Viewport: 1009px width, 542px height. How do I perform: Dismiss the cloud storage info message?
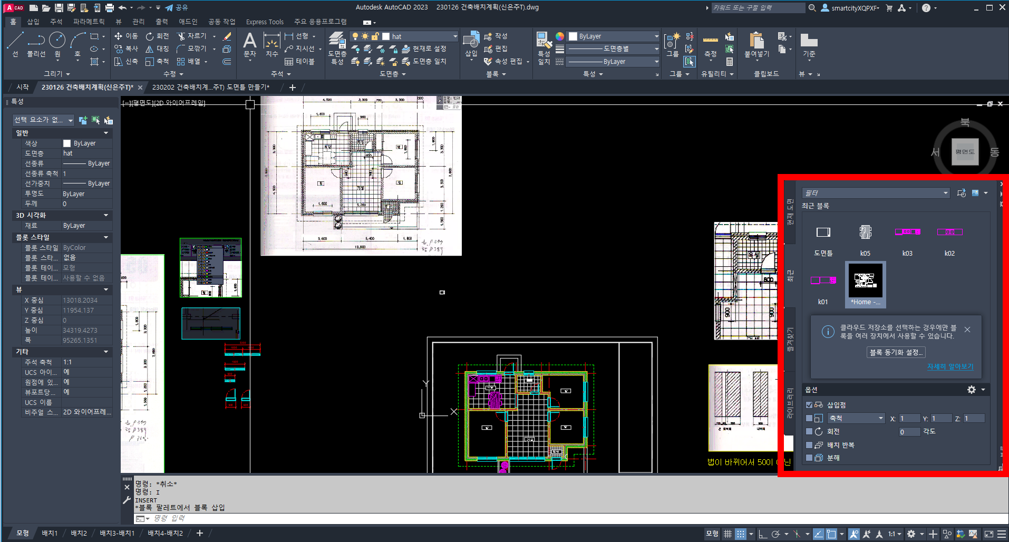click(x=967, y=330)
